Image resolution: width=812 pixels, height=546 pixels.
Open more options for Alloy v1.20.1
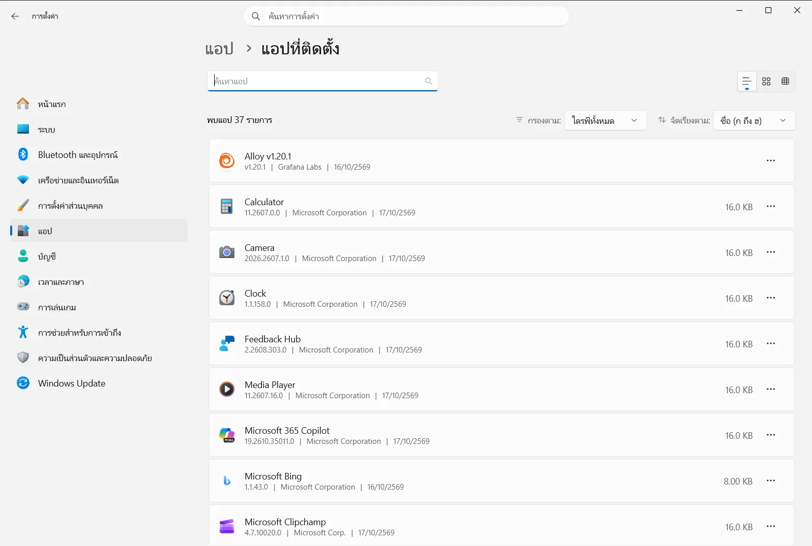771,160
